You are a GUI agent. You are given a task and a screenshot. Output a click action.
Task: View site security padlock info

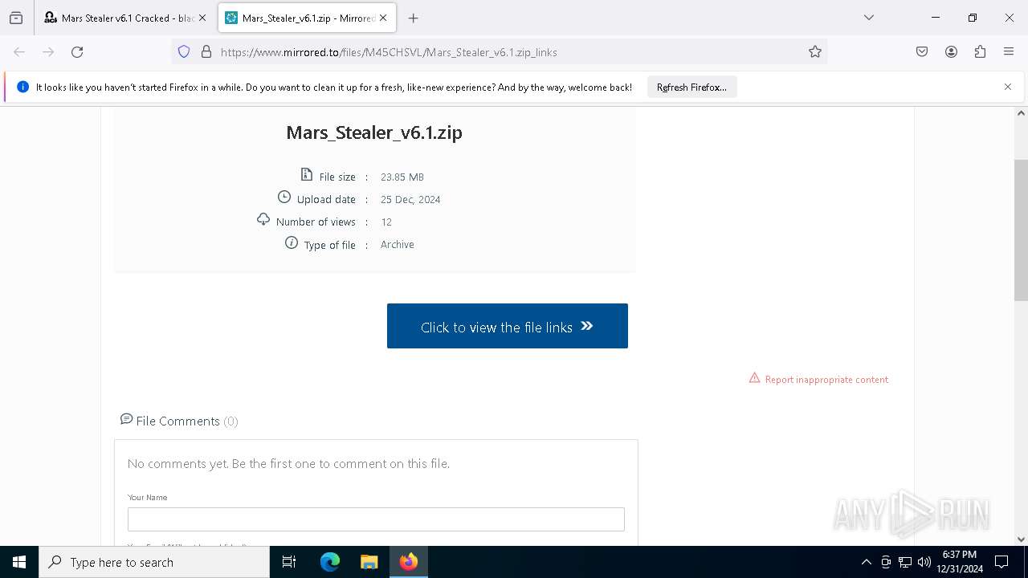click(x=206, y=52)
